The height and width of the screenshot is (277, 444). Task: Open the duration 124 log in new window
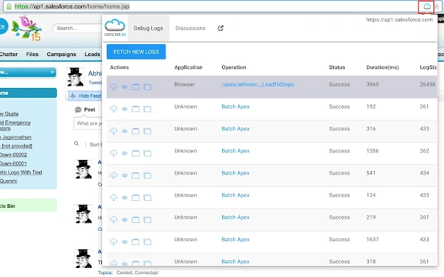pos(147,197)
